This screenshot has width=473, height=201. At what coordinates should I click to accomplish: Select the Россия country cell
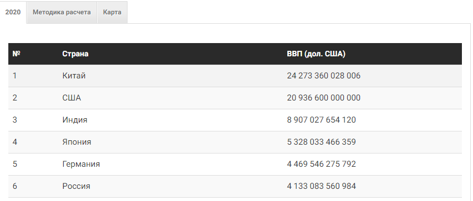77,186
